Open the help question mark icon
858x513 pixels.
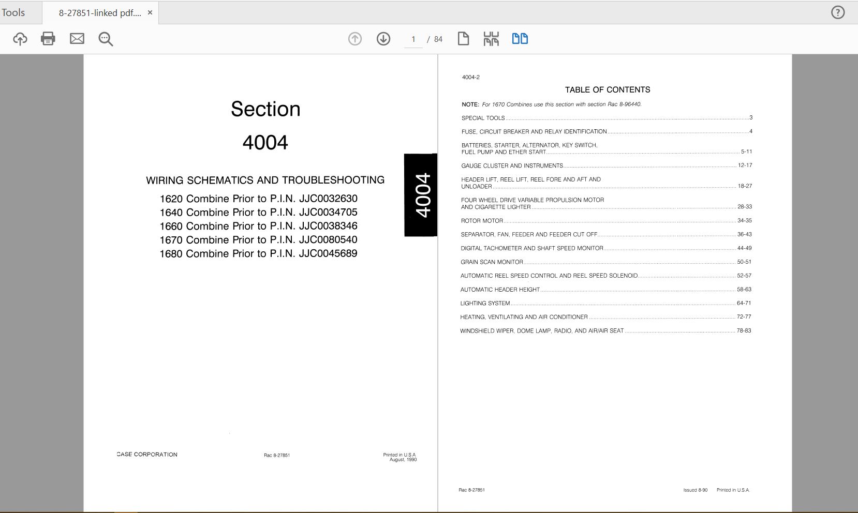838,12
